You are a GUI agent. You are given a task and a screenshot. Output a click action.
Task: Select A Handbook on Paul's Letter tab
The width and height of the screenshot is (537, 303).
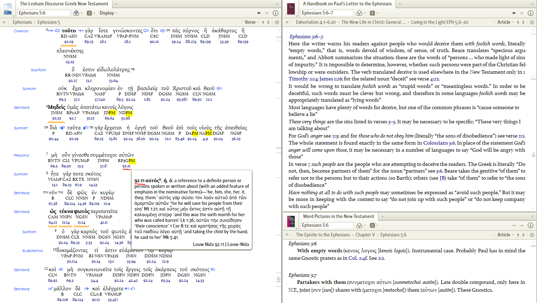pyautogui.click(x=347, y=4)
